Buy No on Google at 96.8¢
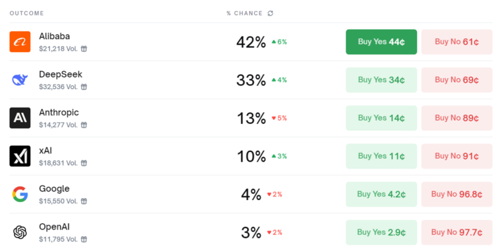Screen dimensions: 499x250 point(457,194)
